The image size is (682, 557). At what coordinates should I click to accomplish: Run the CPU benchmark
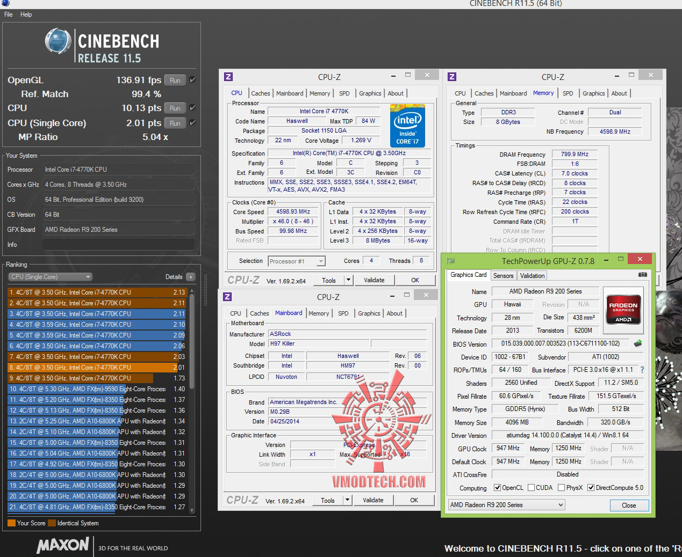pos(175,108)
